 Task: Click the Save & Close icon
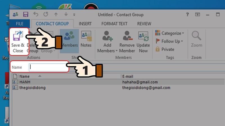[18, 37]
